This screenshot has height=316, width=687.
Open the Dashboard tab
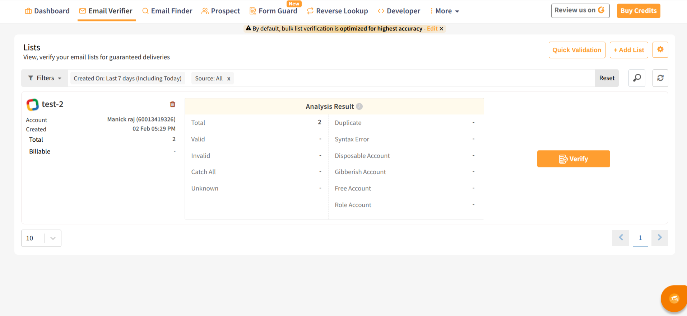pyautogui.click(x=47, y=11)
